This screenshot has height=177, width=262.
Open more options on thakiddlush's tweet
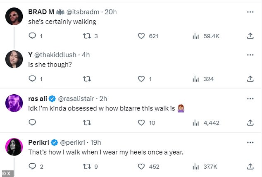click(x=250, y=54)
